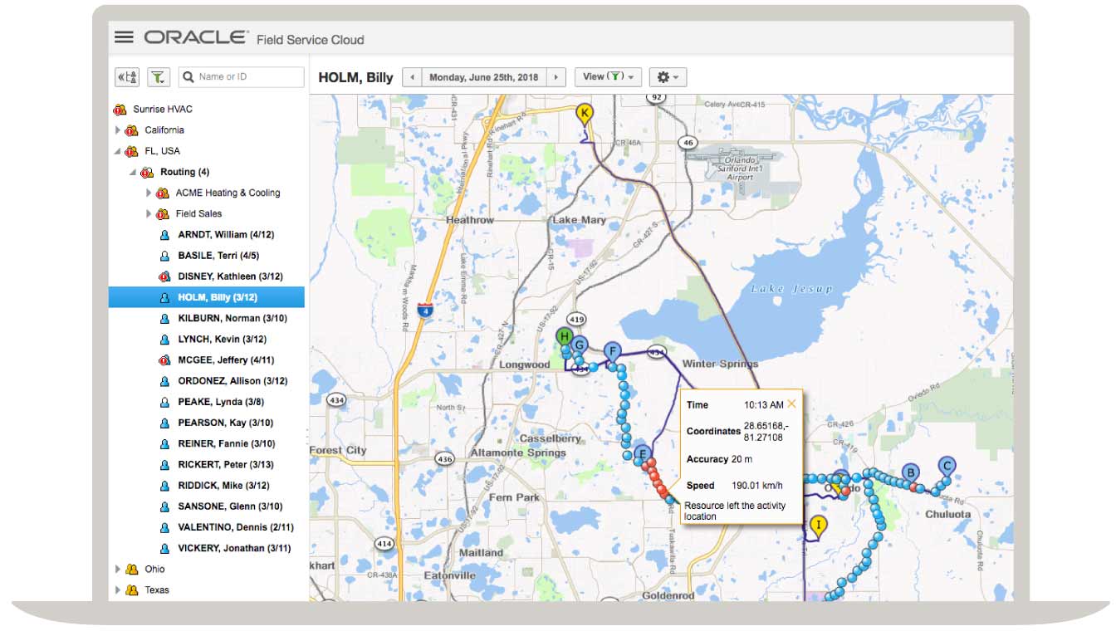
Task: Click the 10:13 AM time value
Action: point(763,405)
